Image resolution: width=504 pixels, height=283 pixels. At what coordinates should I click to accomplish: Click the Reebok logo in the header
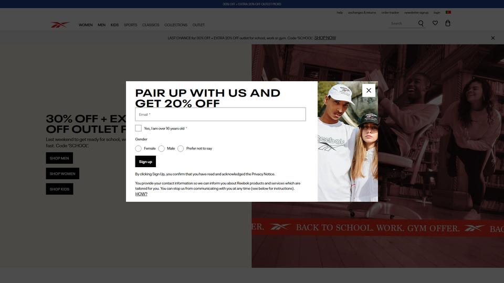(x=60, y=25)
